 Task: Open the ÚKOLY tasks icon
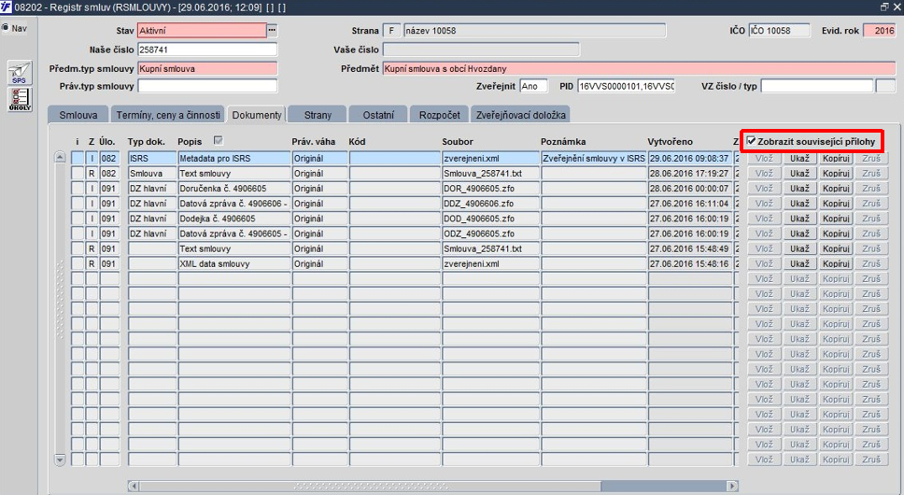[x=20, y=99]
